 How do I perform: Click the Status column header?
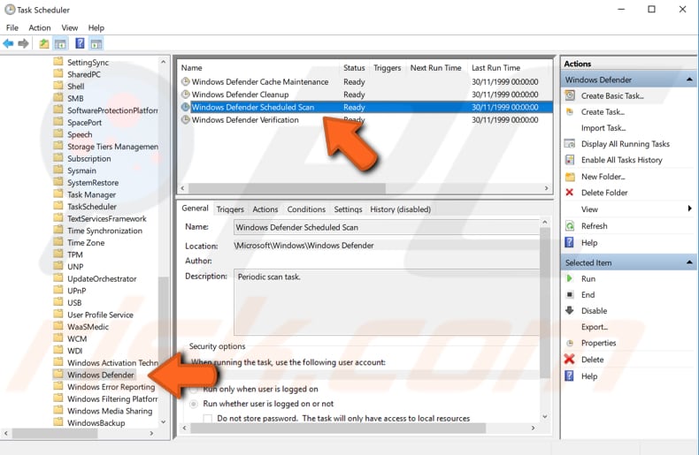click(x=354, y=68)
